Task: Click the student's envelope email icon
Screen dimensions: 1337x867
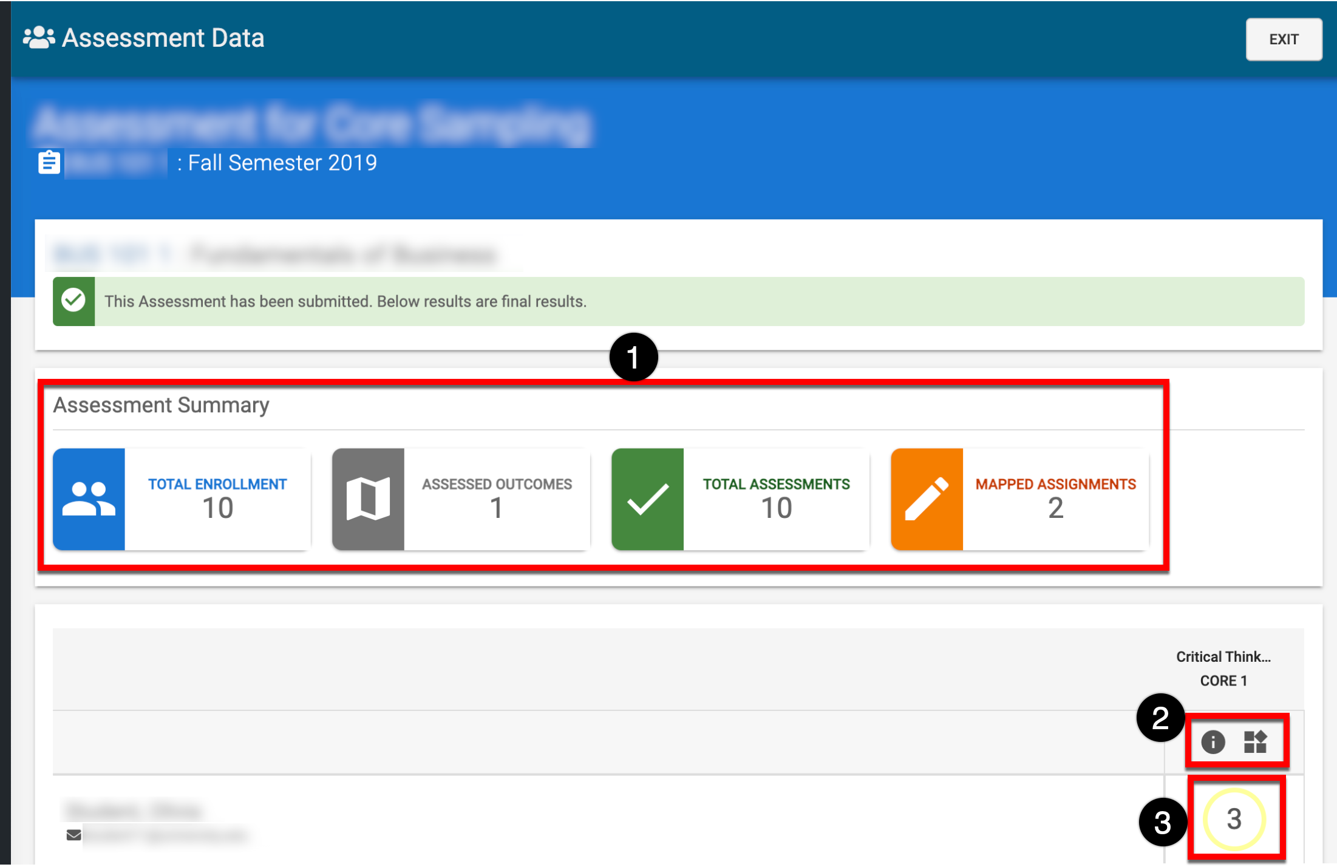Action: 74,835
